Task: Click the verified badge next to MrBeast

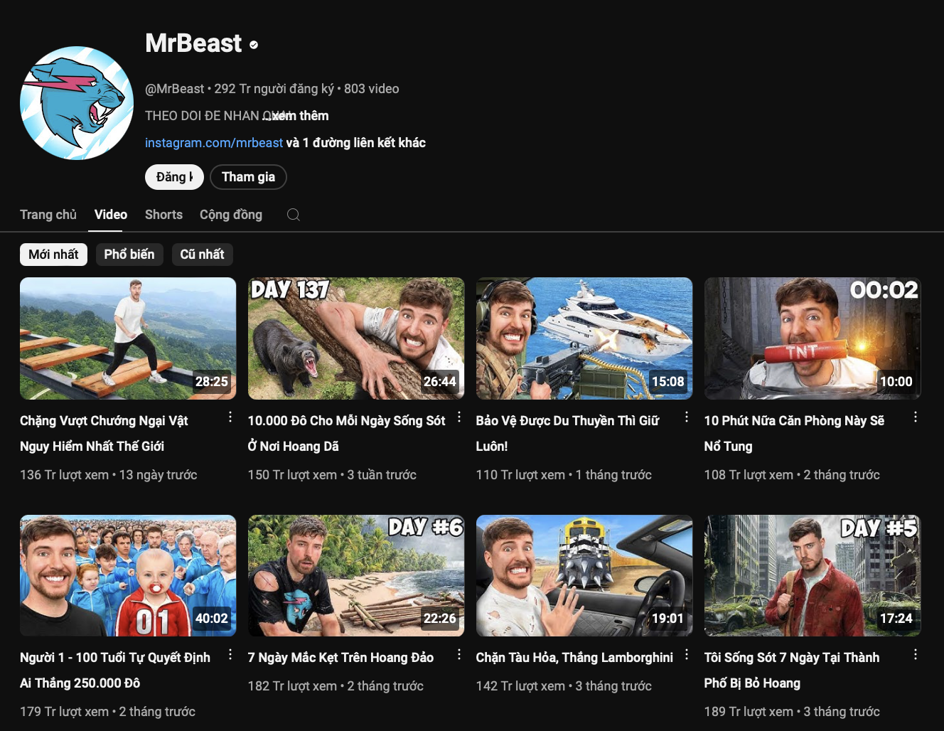Action: click(254, 45)
